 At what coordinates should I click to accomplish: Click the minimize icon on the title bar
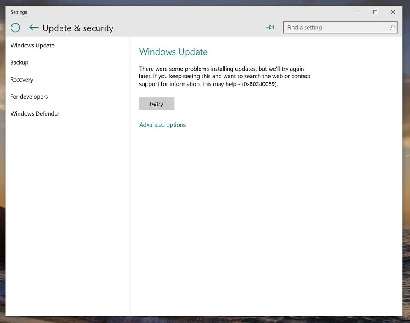tap(357, 12)
